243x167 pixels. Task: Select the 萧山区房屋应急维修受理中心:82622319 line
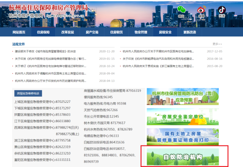click(x=42, y=147)
